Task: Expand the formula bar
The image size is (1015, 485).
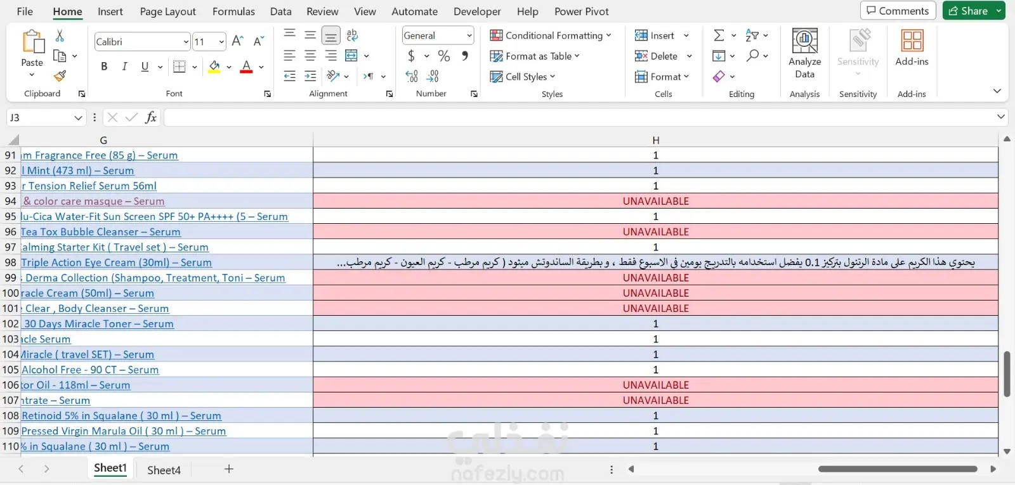Action: [1001, 117]
